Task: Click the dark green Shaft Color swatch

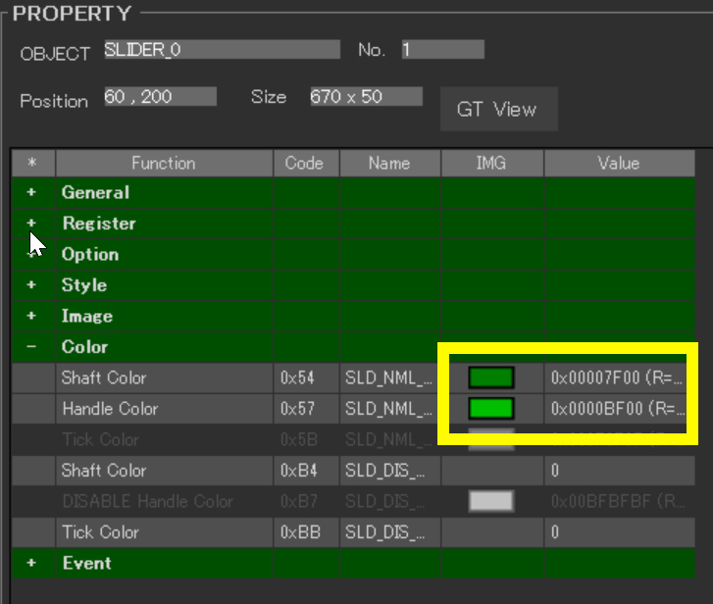Action: [x=491, y=378]
